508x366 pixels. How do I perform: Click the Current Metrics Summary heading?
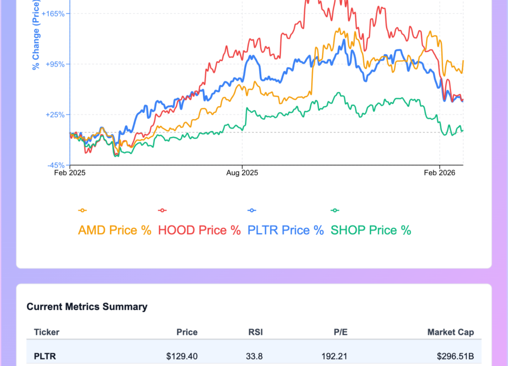coord(87,307)
